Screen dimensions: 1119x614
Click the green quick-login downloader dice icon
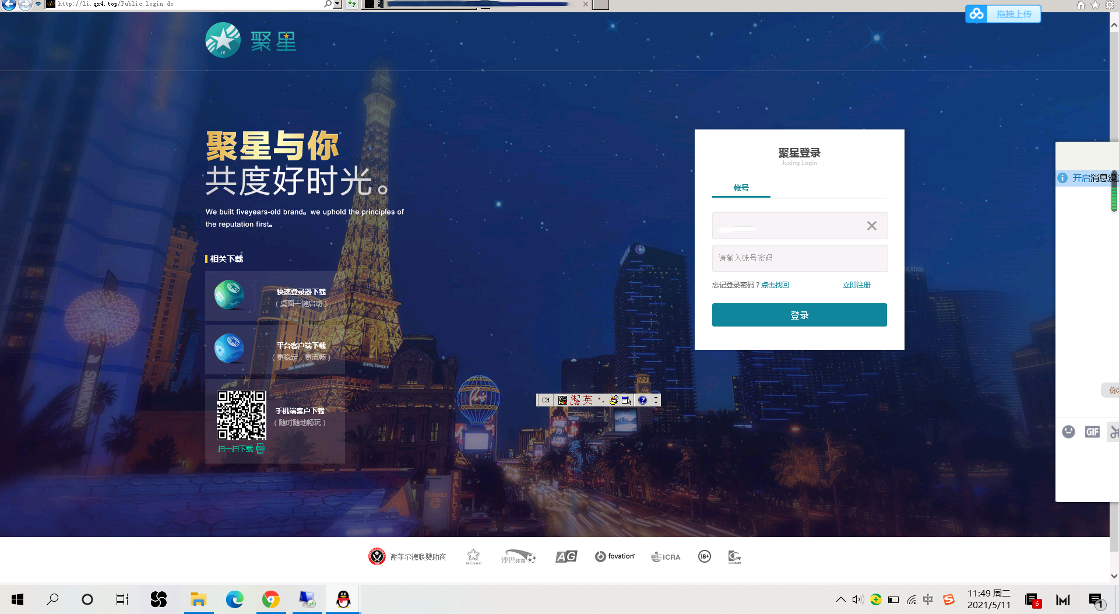click(229, 295)
